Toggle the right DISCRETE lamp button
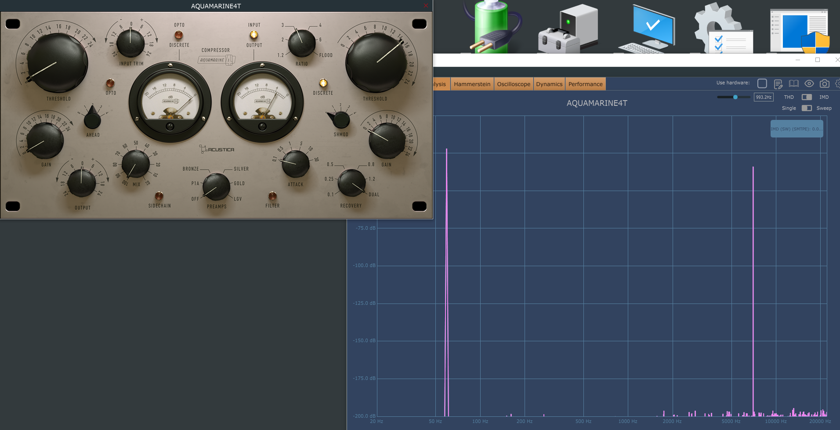This screenshot has width=840, height=430. point(323,83)
